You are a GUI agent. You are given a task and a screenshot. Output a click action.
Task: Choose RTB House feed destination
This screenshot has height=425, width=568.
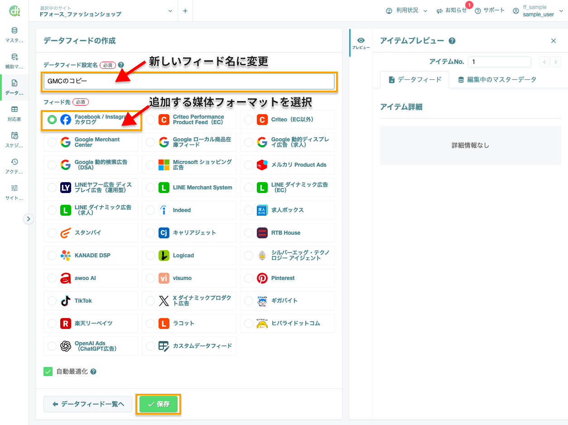[288, 233]
